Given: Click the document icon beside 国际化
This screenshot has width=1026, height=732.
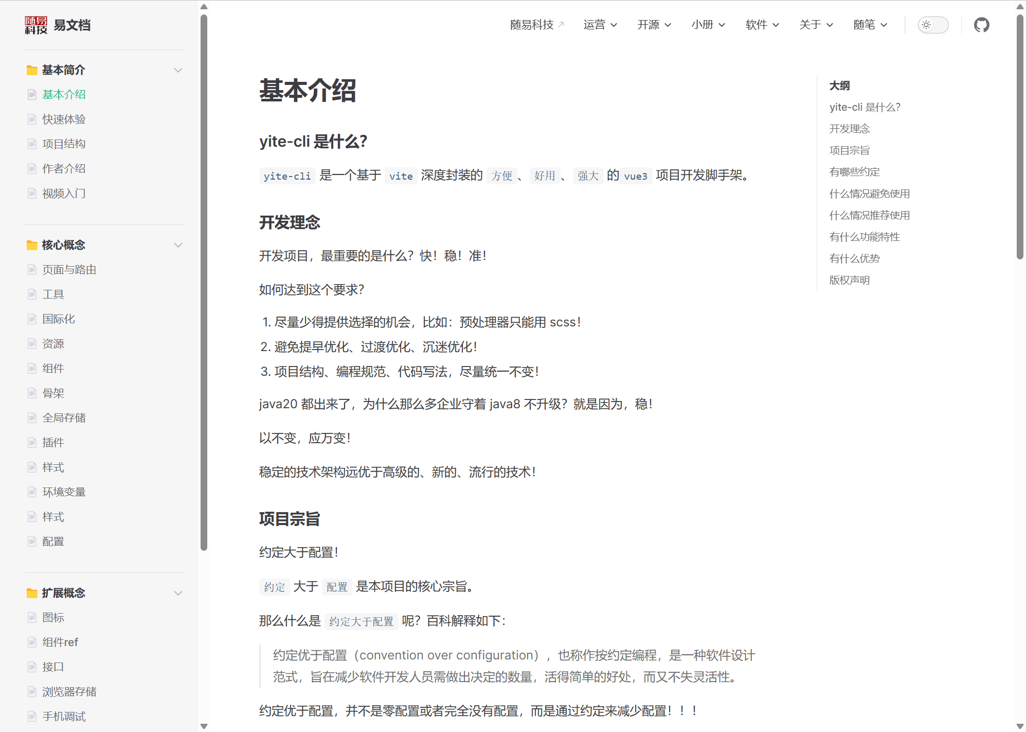Looking at the screenshot, I should (32, 319).
